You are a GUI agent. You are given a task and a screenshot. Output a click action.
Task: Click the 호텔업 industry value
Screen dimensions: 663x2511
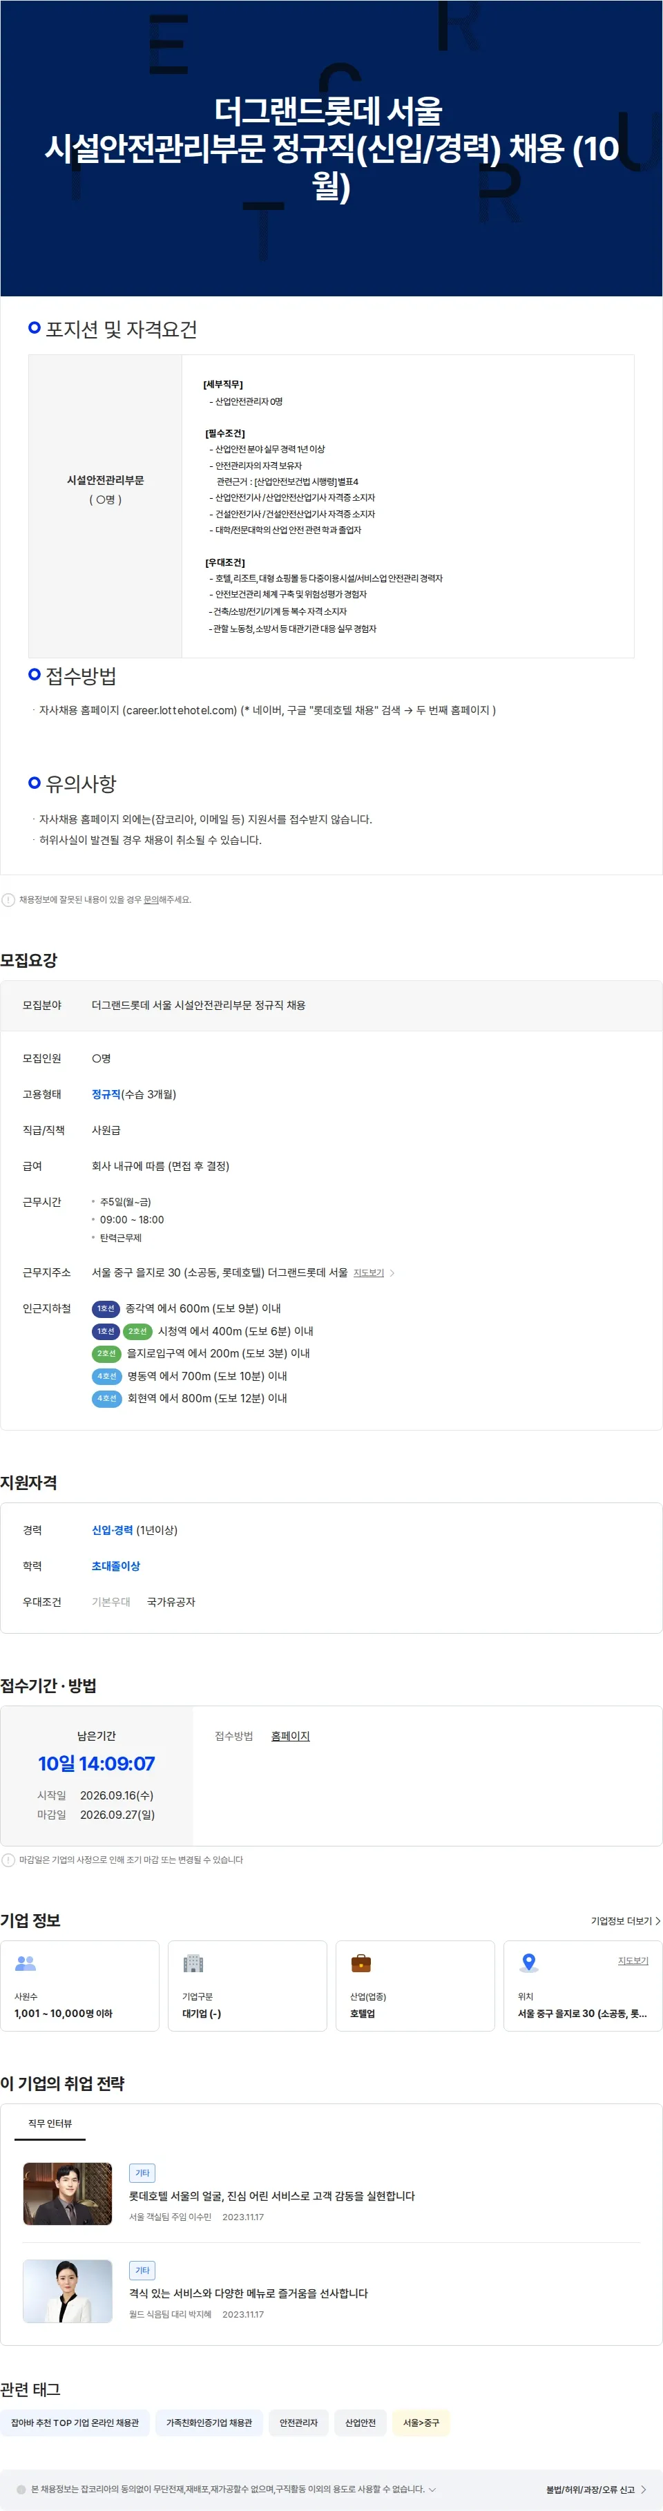[363, 2014]
